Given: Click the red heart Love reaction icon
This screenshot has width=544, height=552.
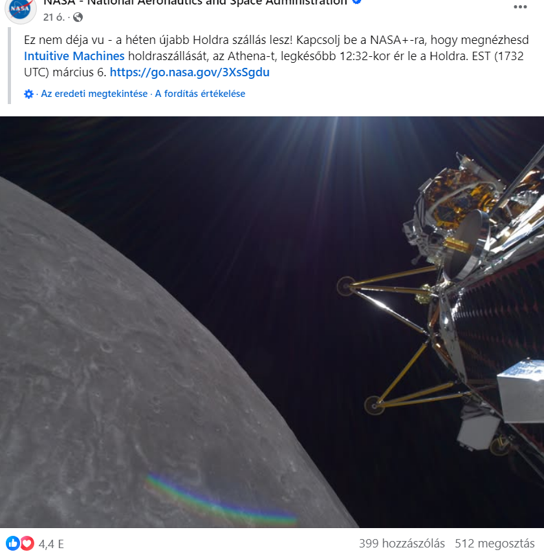Looking at the screenshot, I should 27,543.
